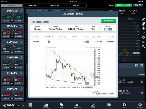Select the Popular tab

point(12,6)
